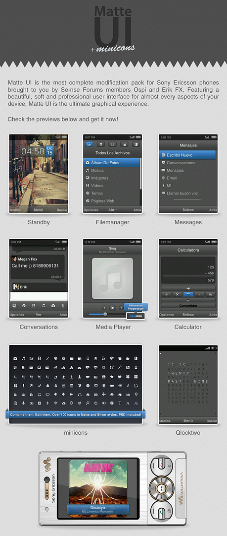
Task: Click the Filemanager list scrollbar
Action: [141, 181]
